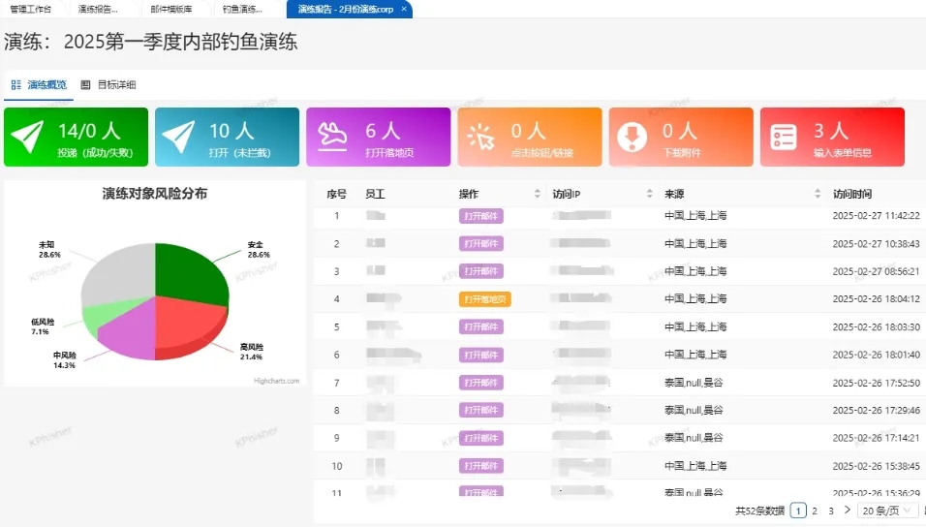Click the Highcharts.com credit link
The height and width of the screenshot is (527, 926).
tap(277, 381)
